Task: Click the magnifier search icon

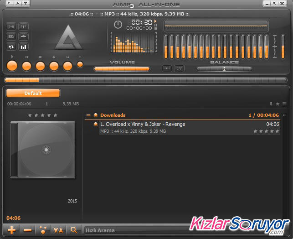Action: (x=74, y=230)
